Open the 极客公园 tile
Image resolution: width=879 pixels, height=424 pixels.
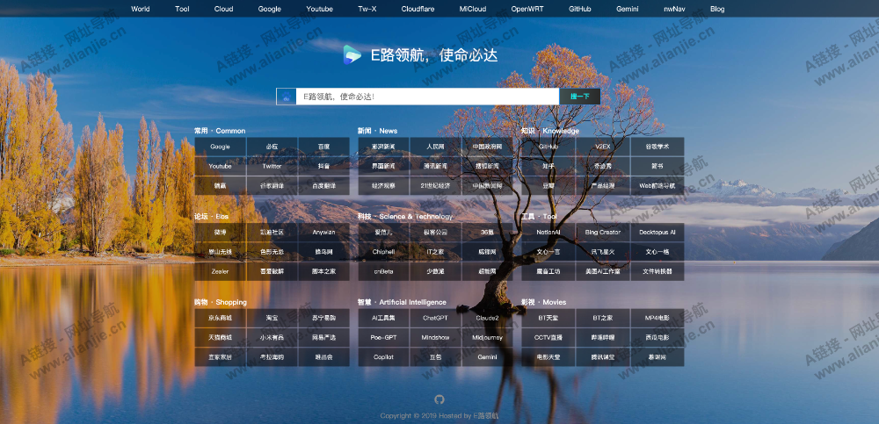435,233
